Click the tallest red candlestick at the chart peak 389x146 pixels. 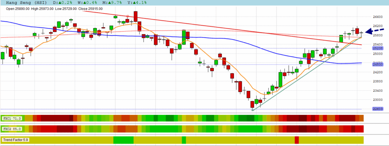point(136,17)
